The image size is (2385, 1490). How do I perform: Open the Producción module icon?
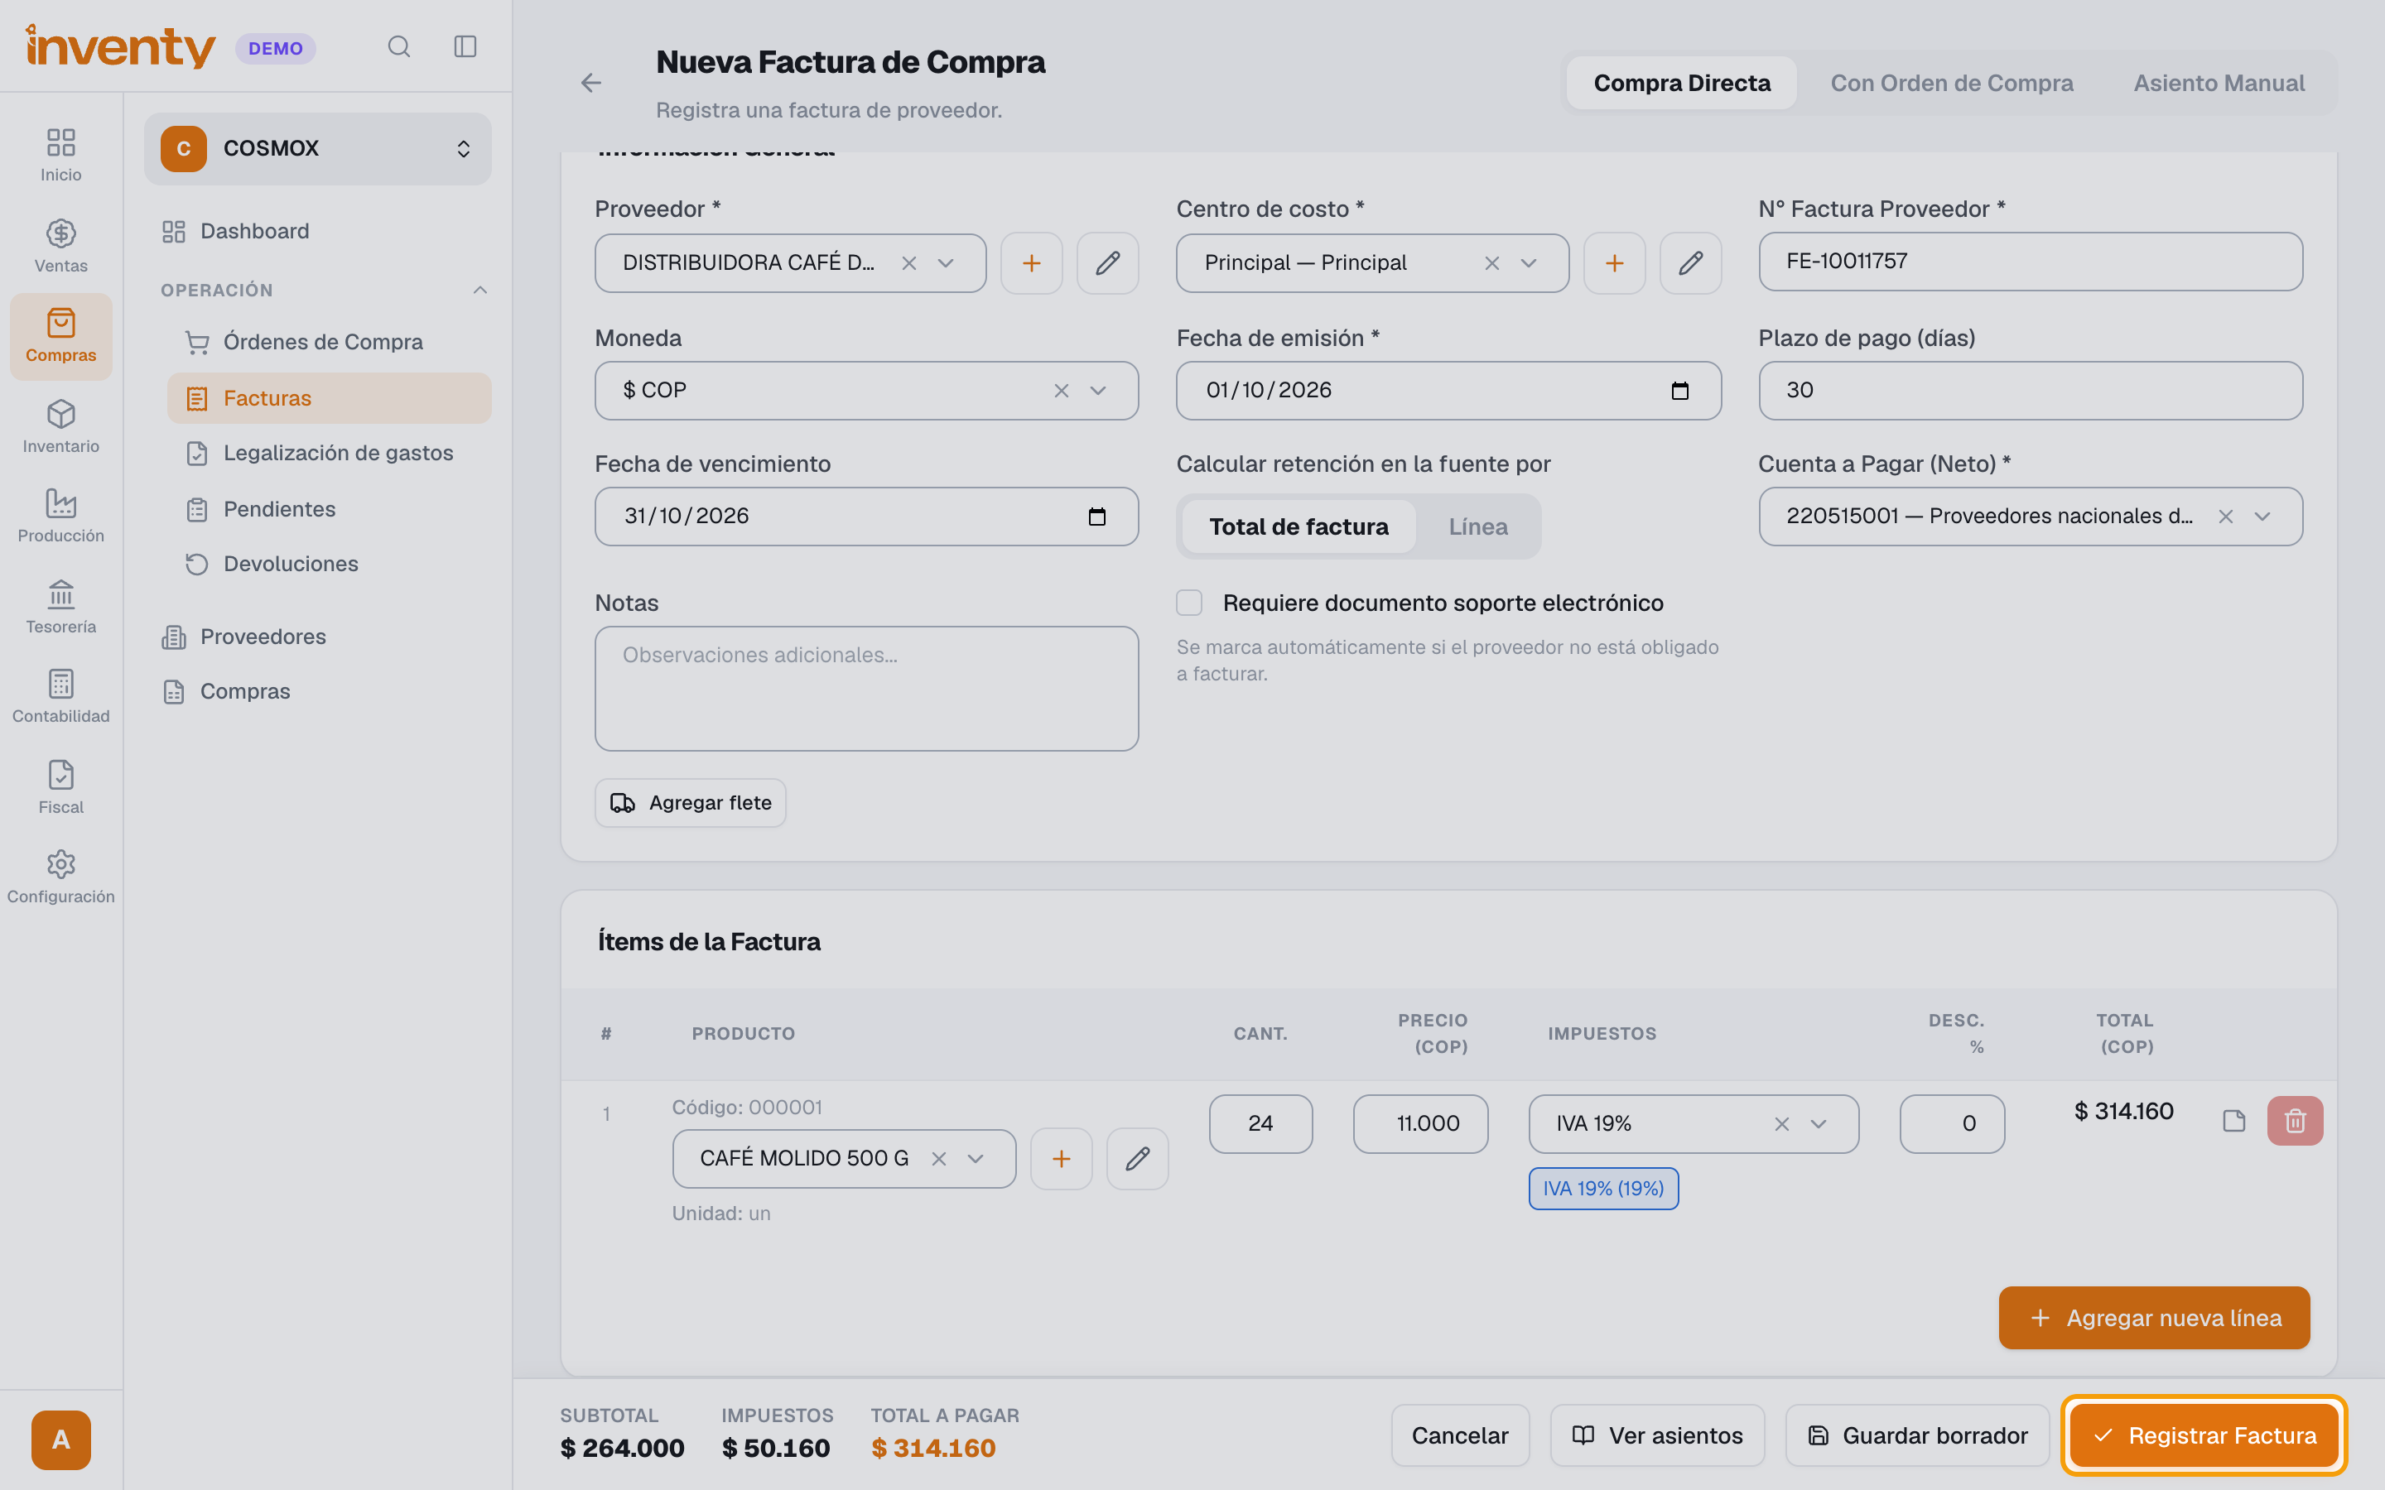pyautogui.click(x=61, y=516)
